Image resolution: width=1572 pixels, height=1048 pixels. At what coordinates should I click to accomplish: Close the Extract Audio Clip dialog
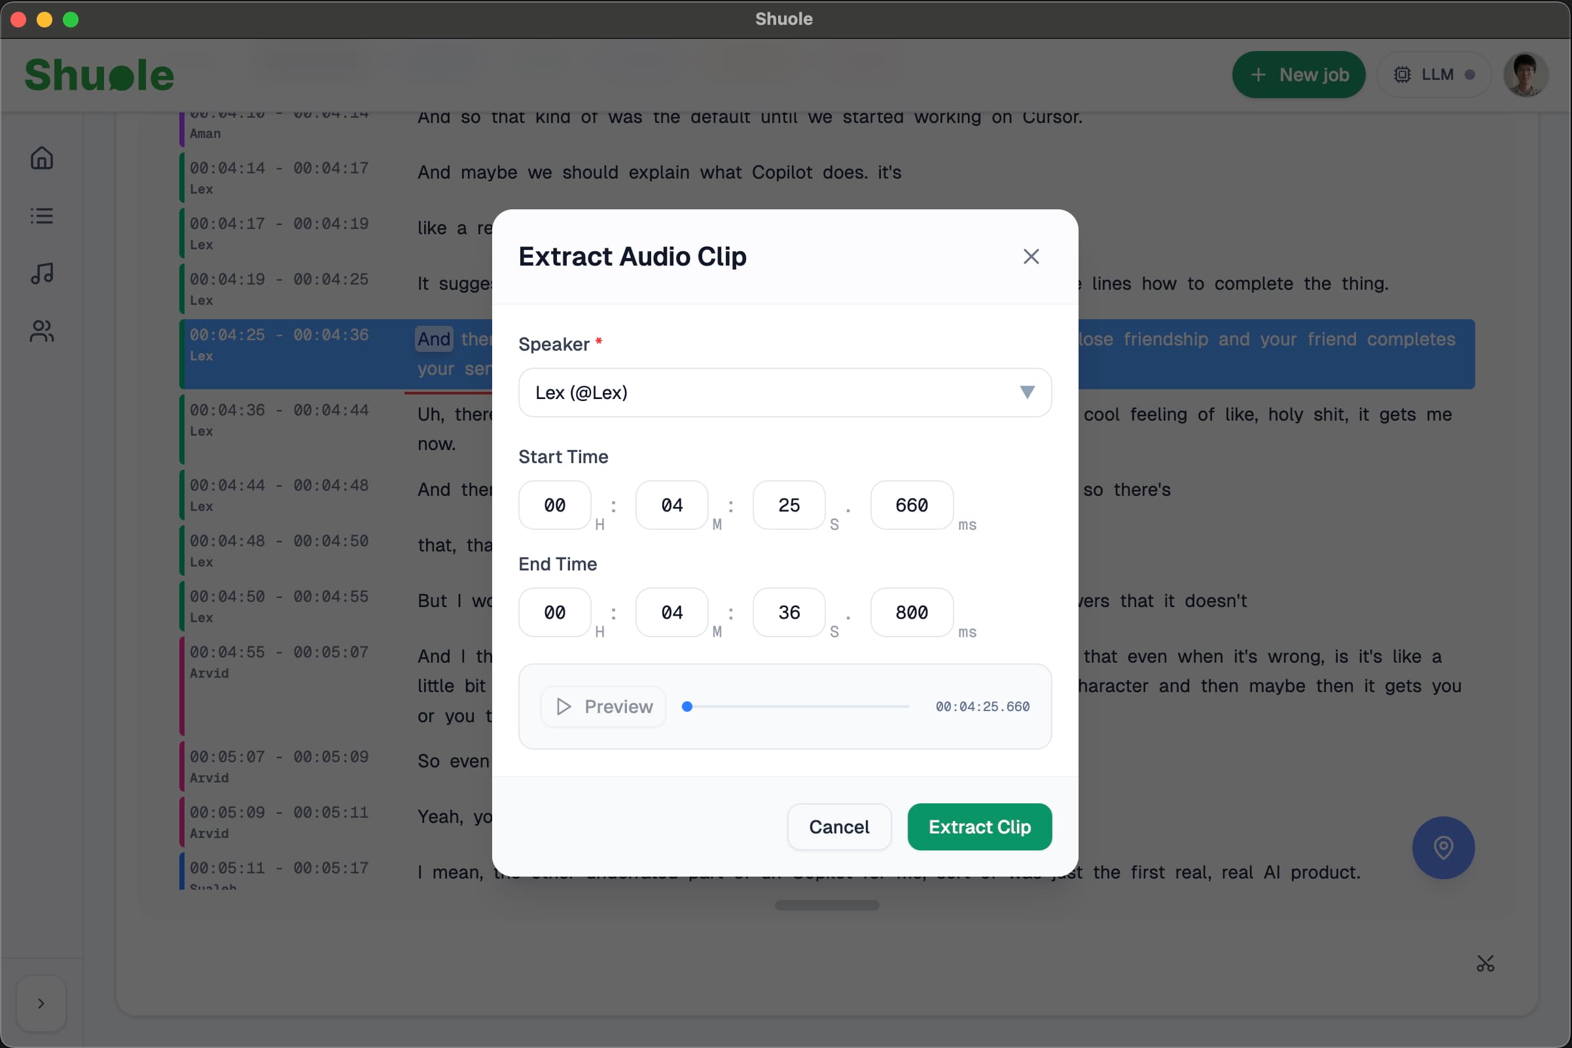[1030, 256]
